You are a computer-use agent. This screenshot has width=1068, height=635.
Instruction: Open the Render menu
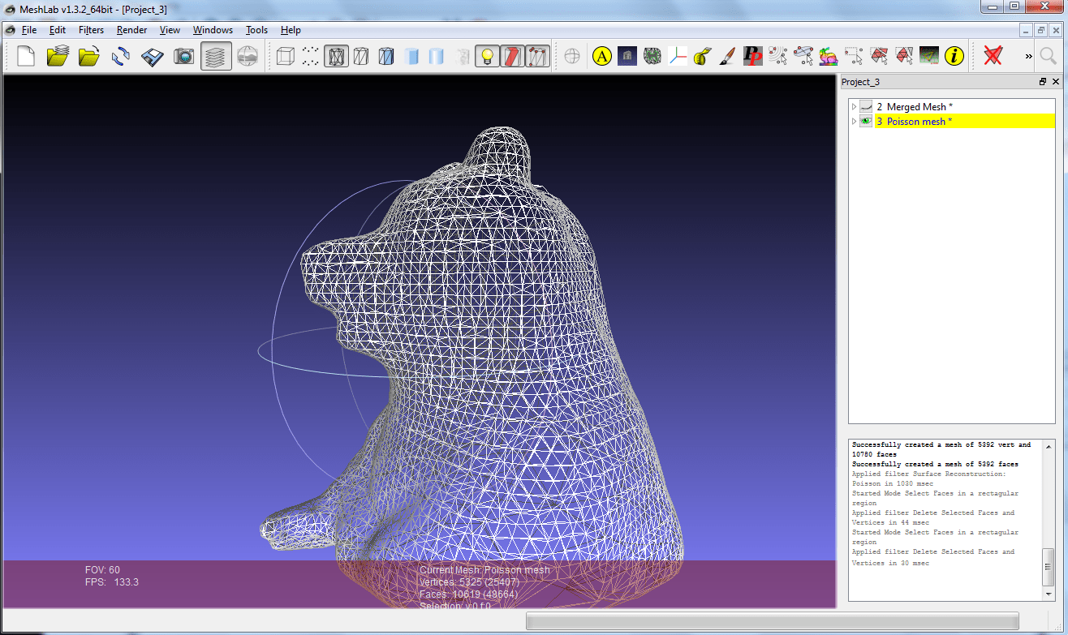click(131, 30)
